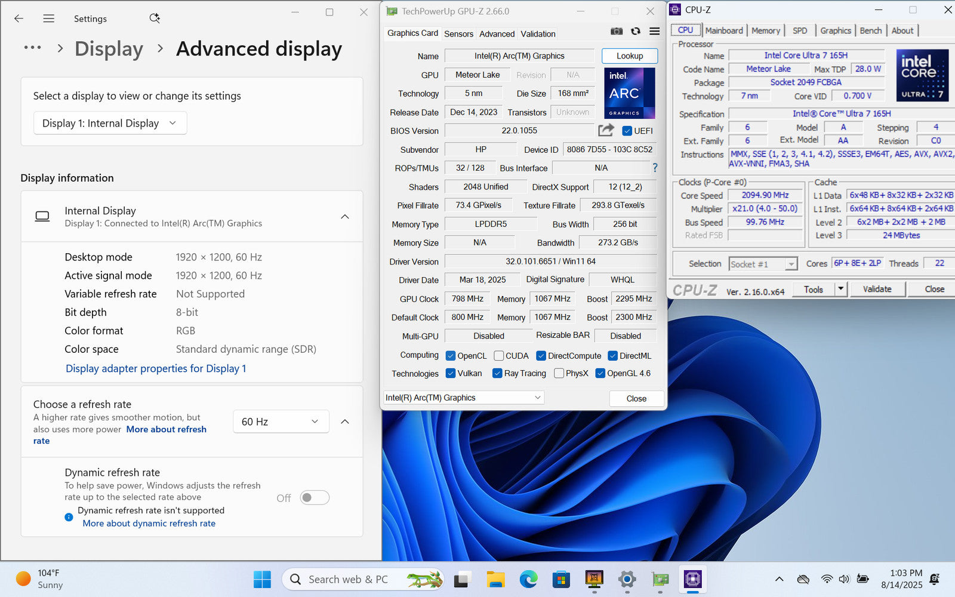
Task: Open the volume speaker tray icon
Action: 844,579
